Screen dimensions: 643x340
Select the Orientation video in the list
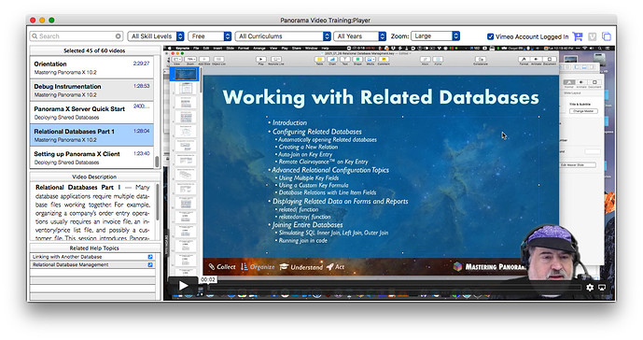91,68
